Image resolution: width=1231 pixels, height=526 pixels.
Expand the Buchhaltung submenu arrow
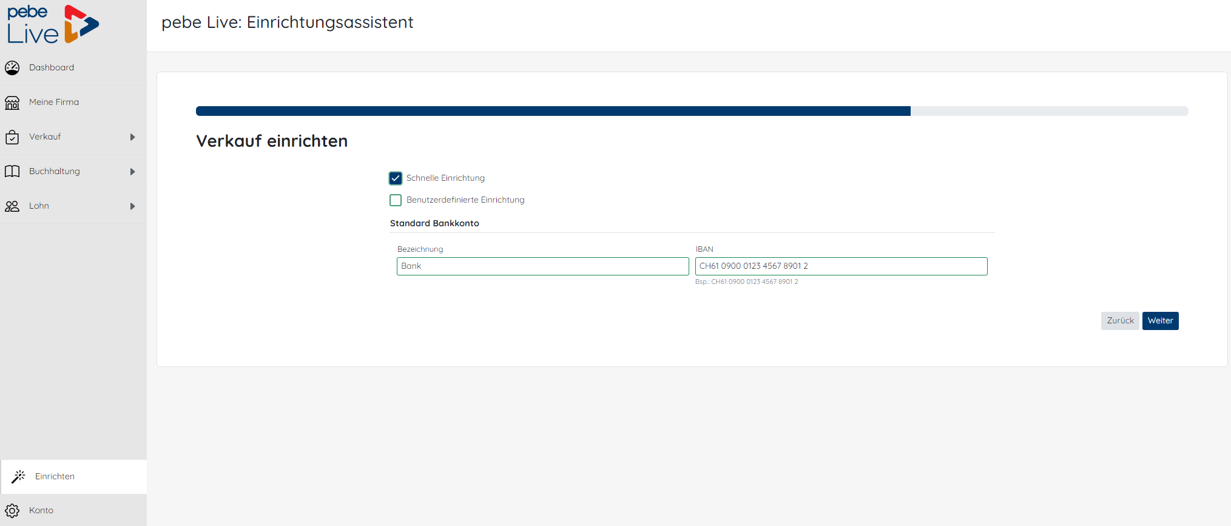(x=132, y=172)
